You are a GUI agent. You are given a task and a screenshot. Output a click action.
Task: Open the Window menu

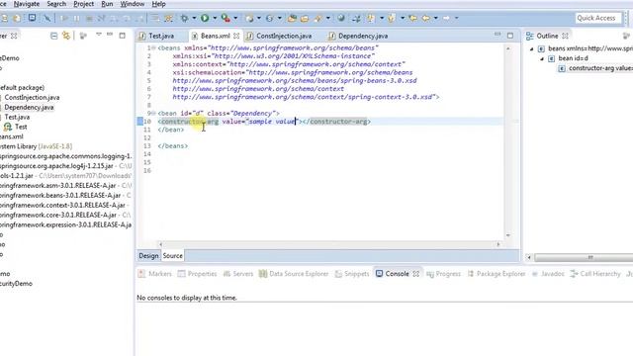133,4
